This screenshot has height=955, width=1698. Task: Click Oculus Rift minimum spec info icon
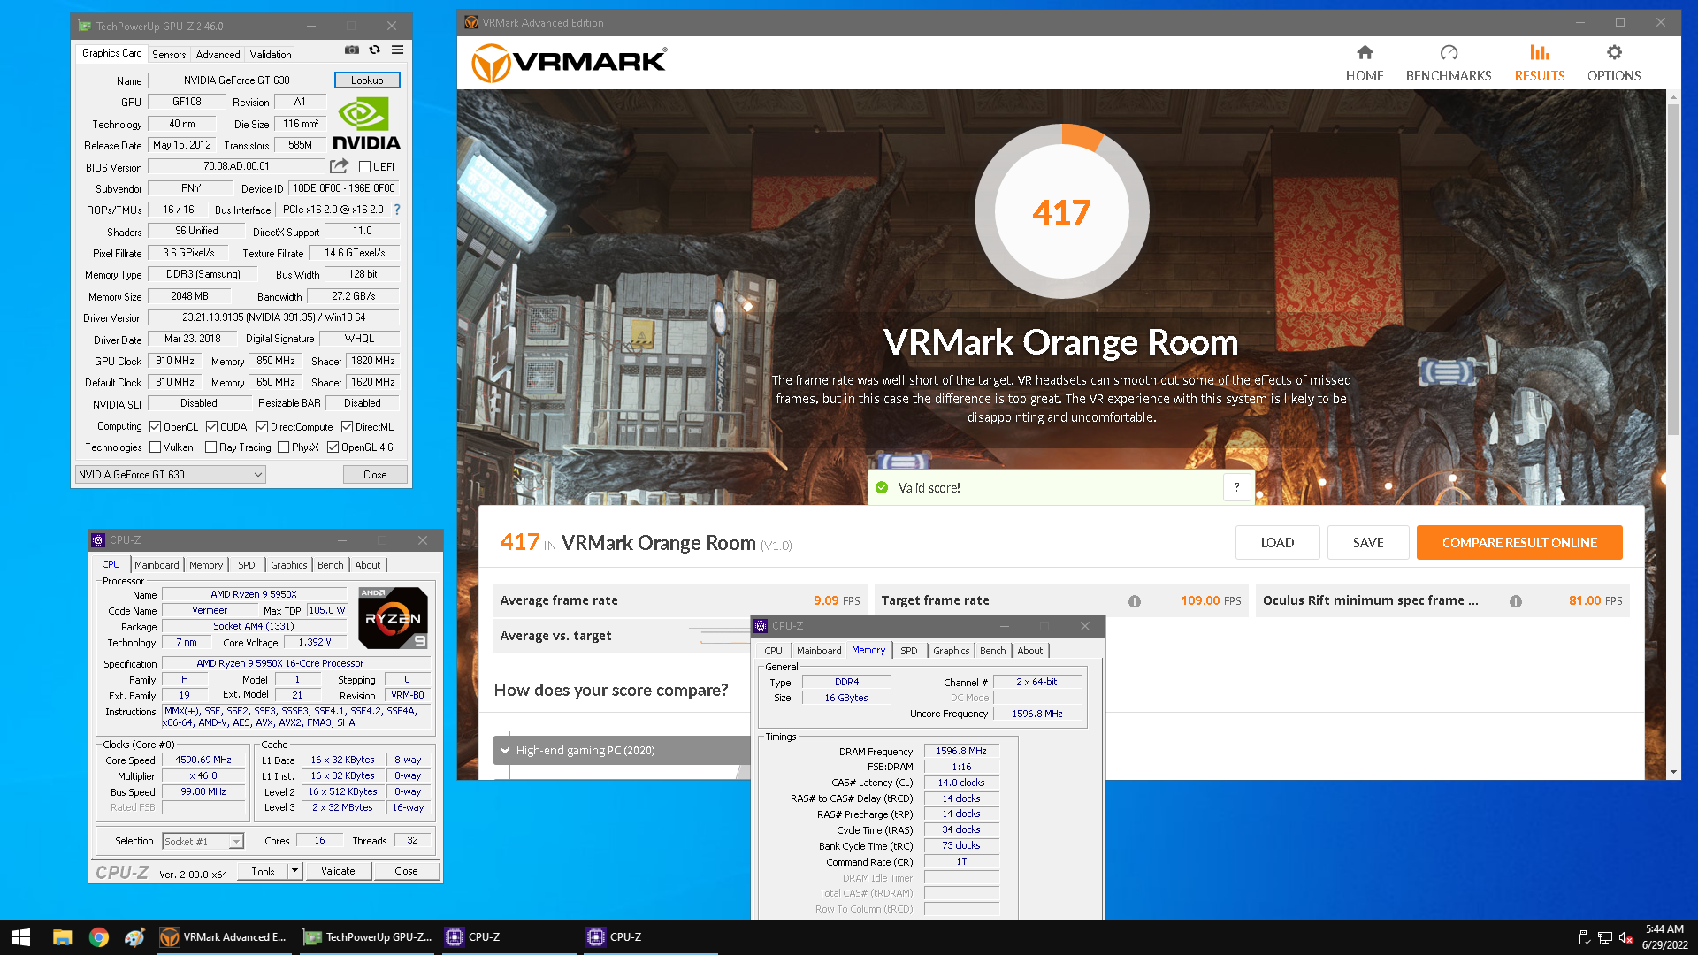click(x=1516, y=601)
